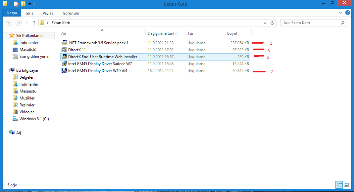Click the Son gidilen yerler icon
This screenshot has height=192, width=354.
(15, 56)
